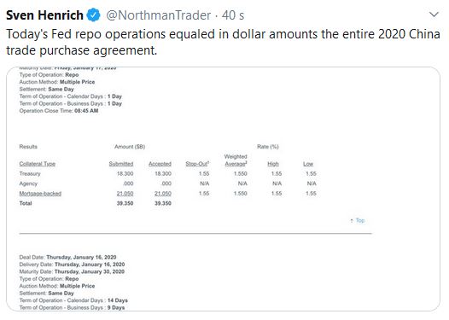
Task: Open the tweet options chevron menu
Action: pyautogui.click(x=434, y=15)
